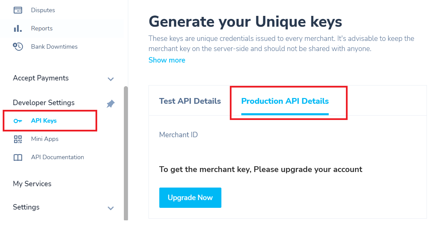This screenshot has height=244, width=434.
Task: Select the Production API Details tab
Action: click(x=285, y=101)
